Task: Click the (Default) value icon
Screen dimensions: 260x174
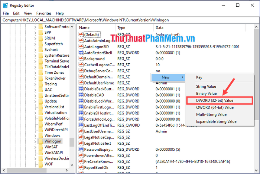Action: click(81, 34)
